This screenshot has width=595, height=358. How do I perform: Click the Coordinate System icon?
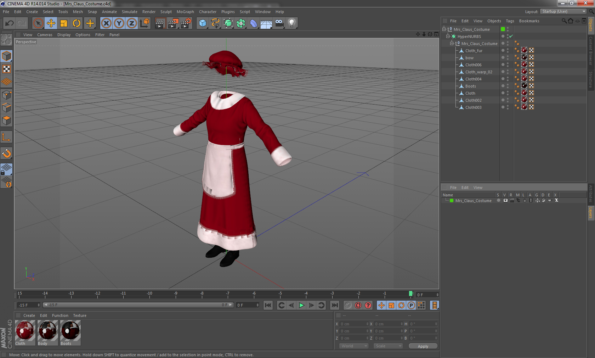[x=144, y=23]
